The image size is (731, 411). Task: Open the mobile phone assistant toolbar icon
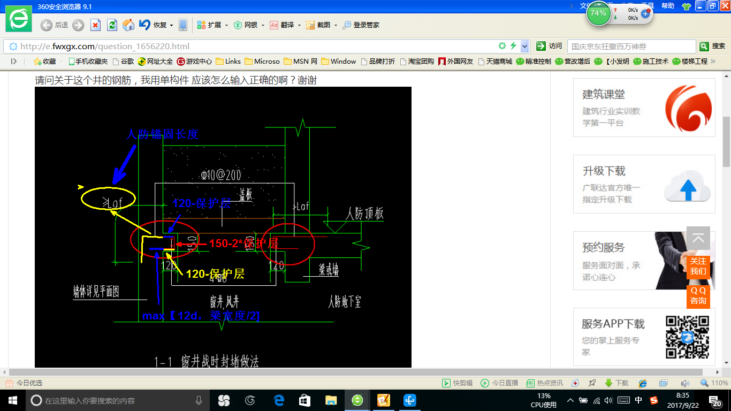coord(183,25)
